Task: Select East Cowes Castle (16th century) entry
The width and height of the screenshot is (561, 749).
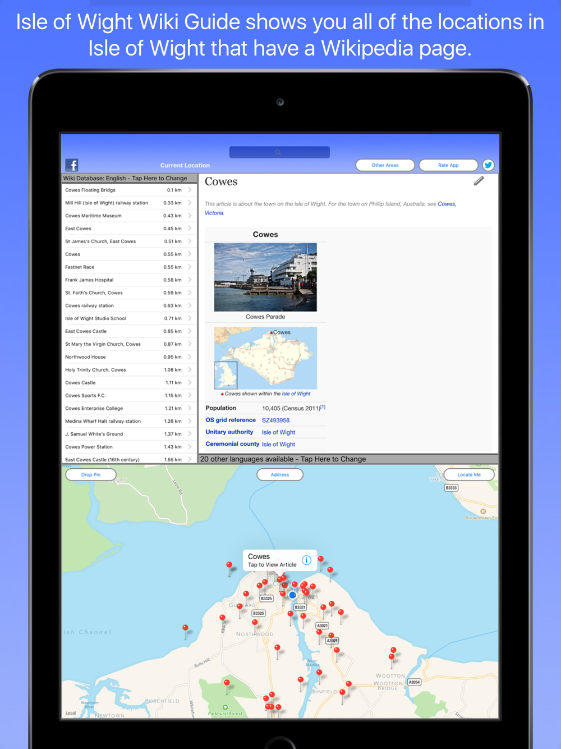Action: click(x=129, y=459)
